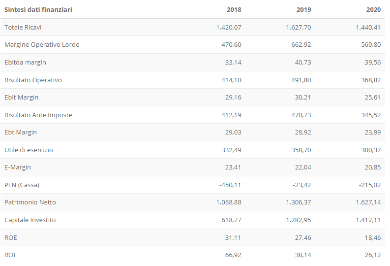Image resolution: width=390 pixels, height=266 pixels.
Task: Select the Utile di esercizio label
Action: (29, 150)
